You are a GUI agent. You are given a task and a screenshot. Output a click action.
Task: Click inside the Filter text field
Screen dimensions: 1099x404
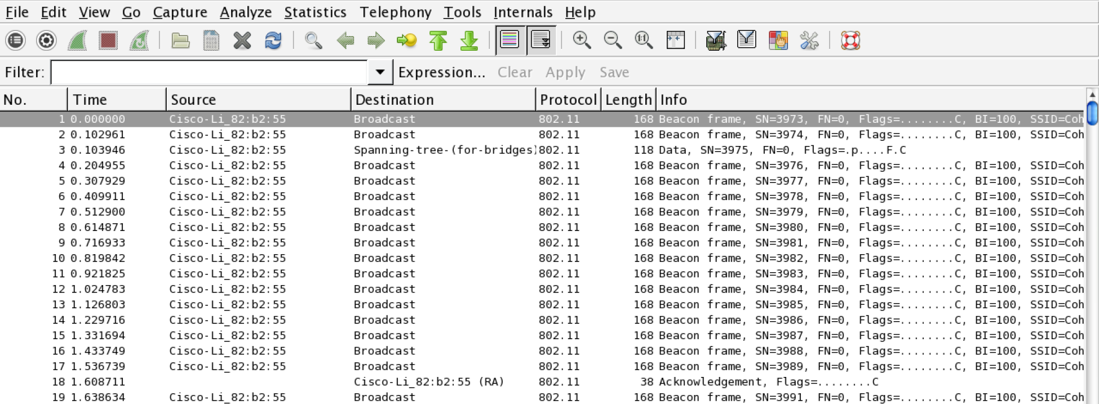point(209,72)
